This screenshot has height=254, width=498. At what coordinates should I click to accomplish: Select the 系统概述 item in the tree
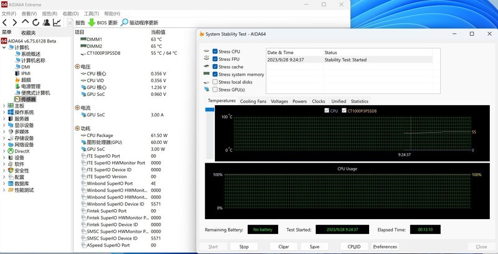click(31, 54)
